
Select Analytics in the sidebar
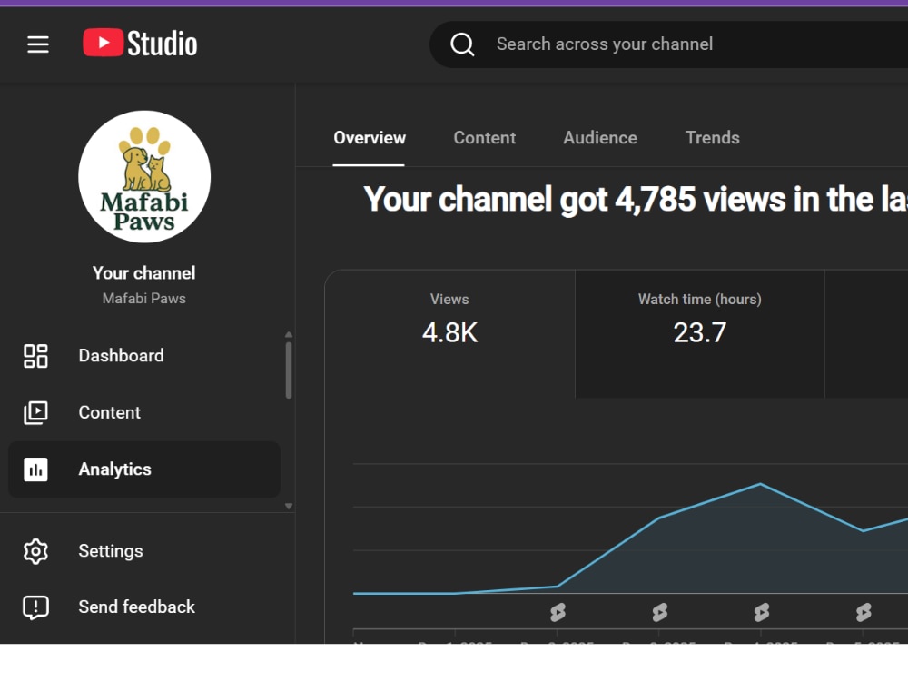[144, 469]
